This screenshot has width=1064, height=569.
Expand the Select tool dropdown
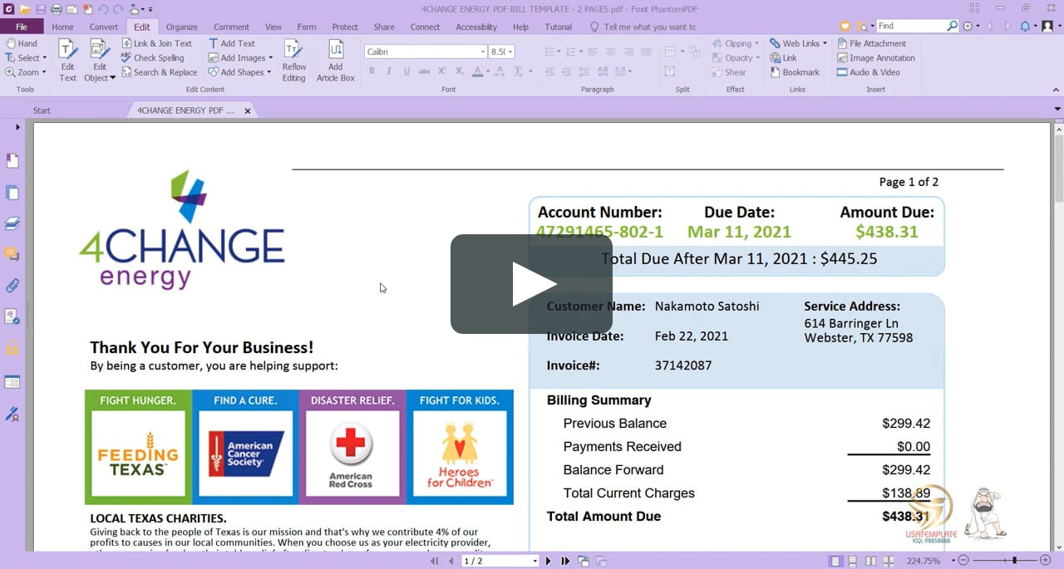point(44,58)
